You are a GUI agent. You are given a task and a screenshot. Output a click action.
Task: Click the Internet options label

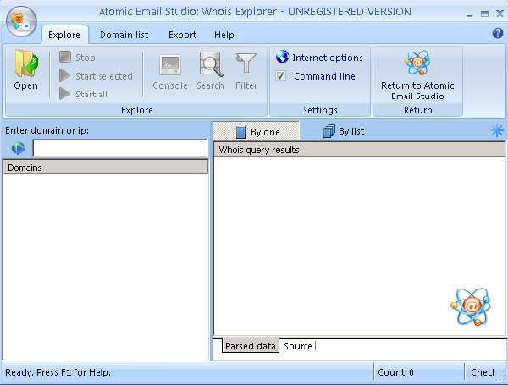click(328, 58)
